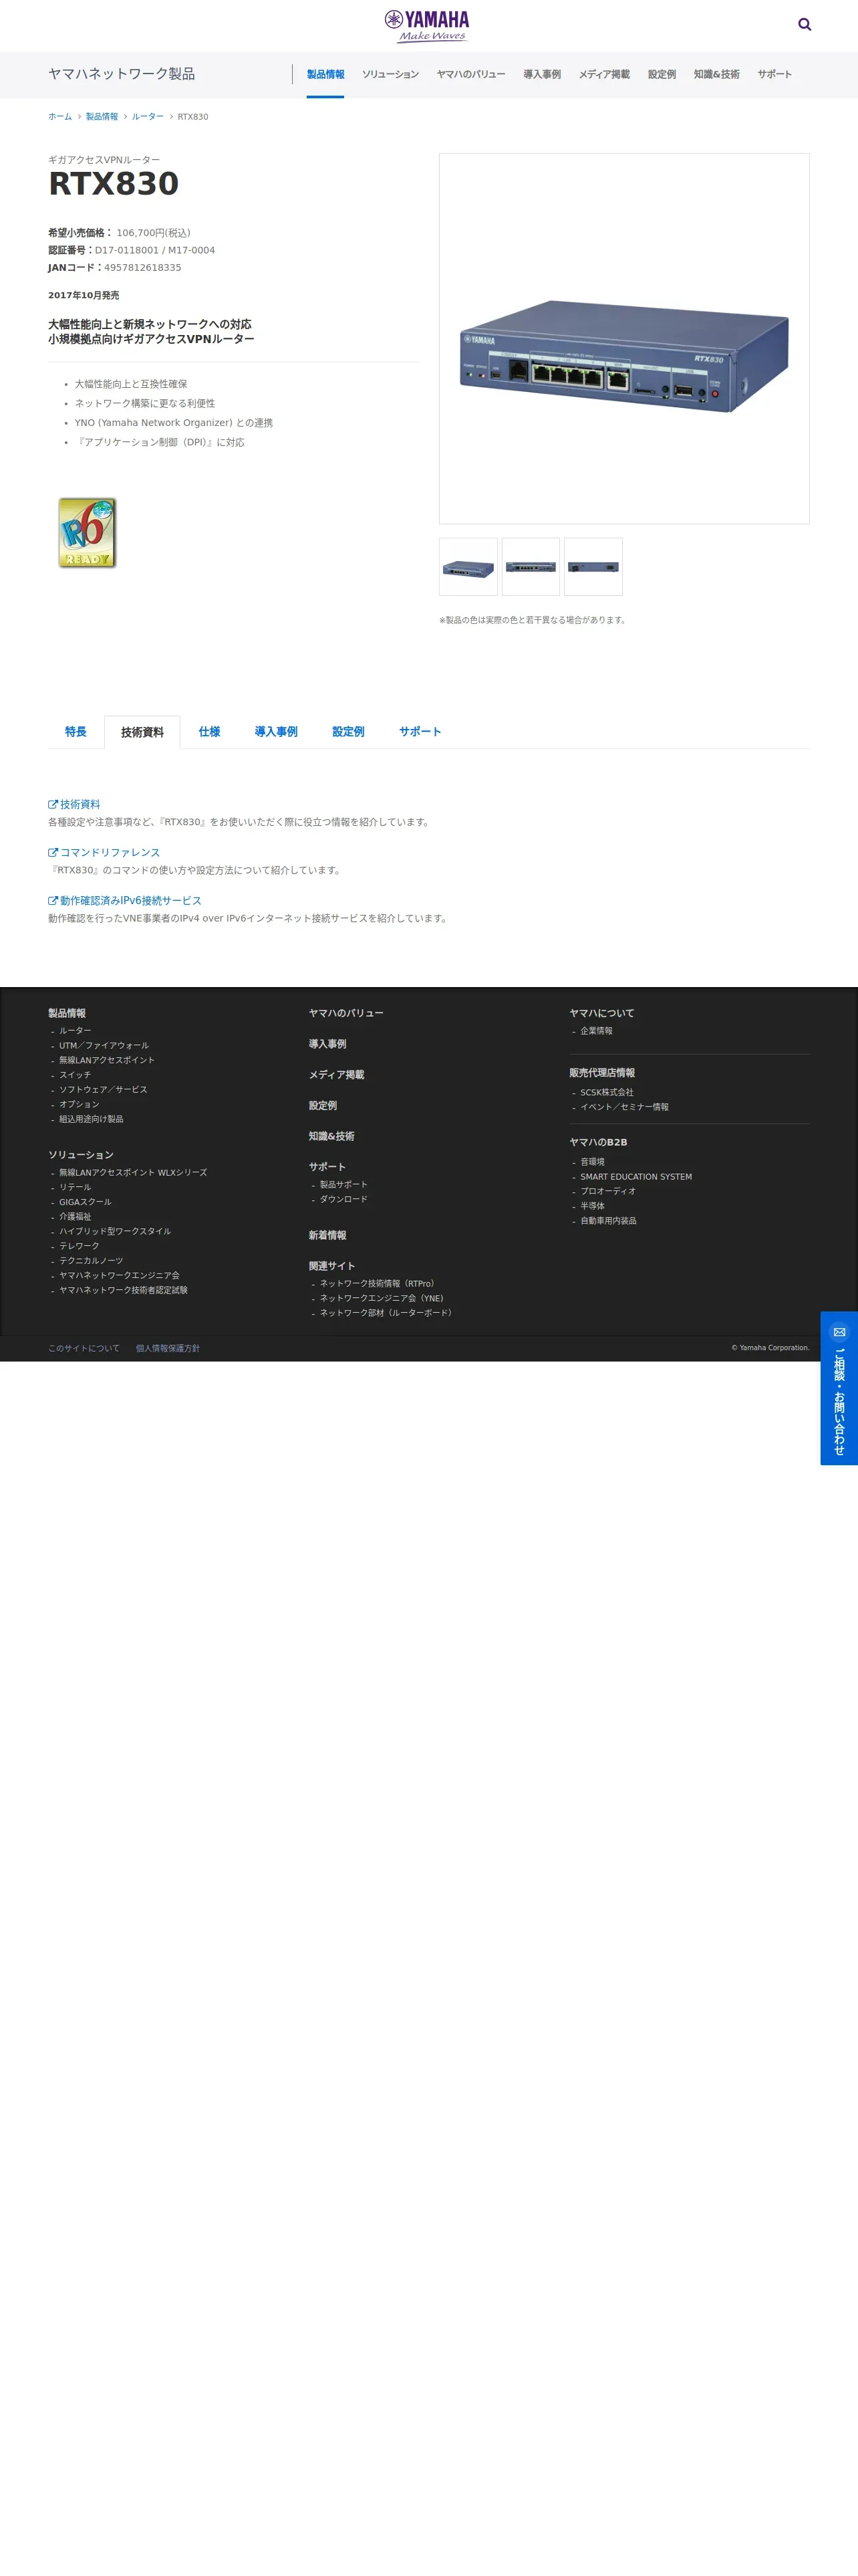The height and width of the screenshot is (2576, 858).
Task: Click footer 組込用途向け製品 link
Action: click(x=91, y=1119)
